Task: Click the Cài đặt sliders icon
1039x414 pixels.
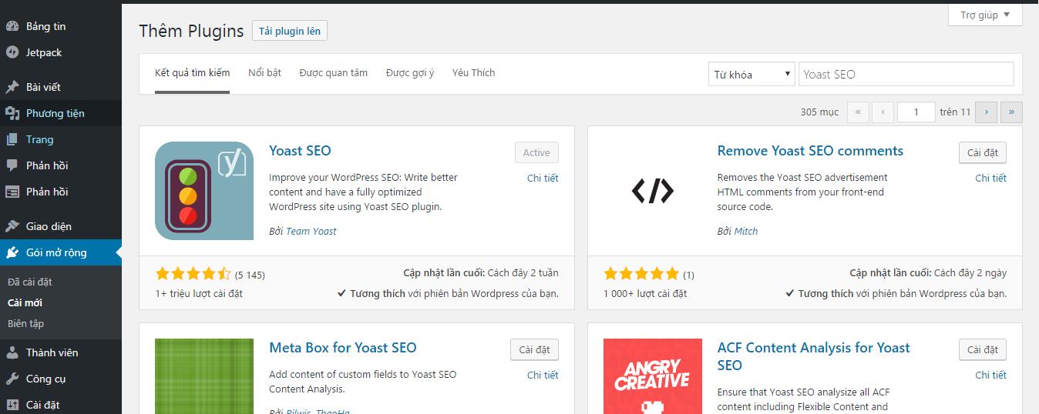Action: click(x=12, y=405)
